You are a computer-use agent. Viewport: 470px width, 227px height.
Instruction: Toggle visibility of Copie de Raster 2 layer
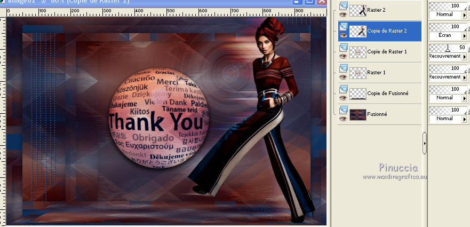point(343,35)
